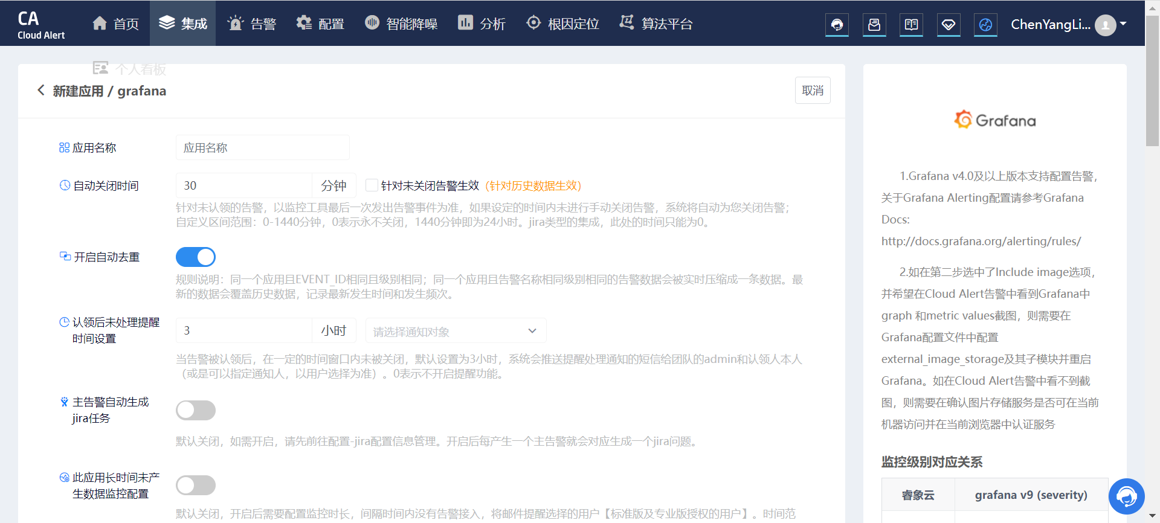Open the documentation book icon
1160x523 pixels.
point(911,25)
